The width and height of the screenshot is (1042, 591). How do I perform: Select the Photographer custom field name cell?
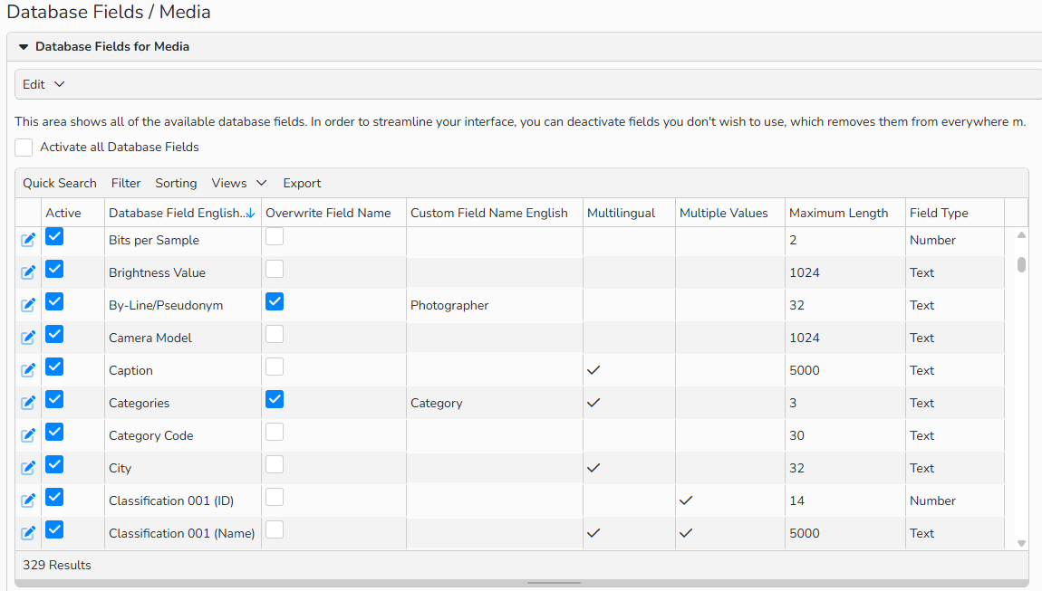point(495,306)
